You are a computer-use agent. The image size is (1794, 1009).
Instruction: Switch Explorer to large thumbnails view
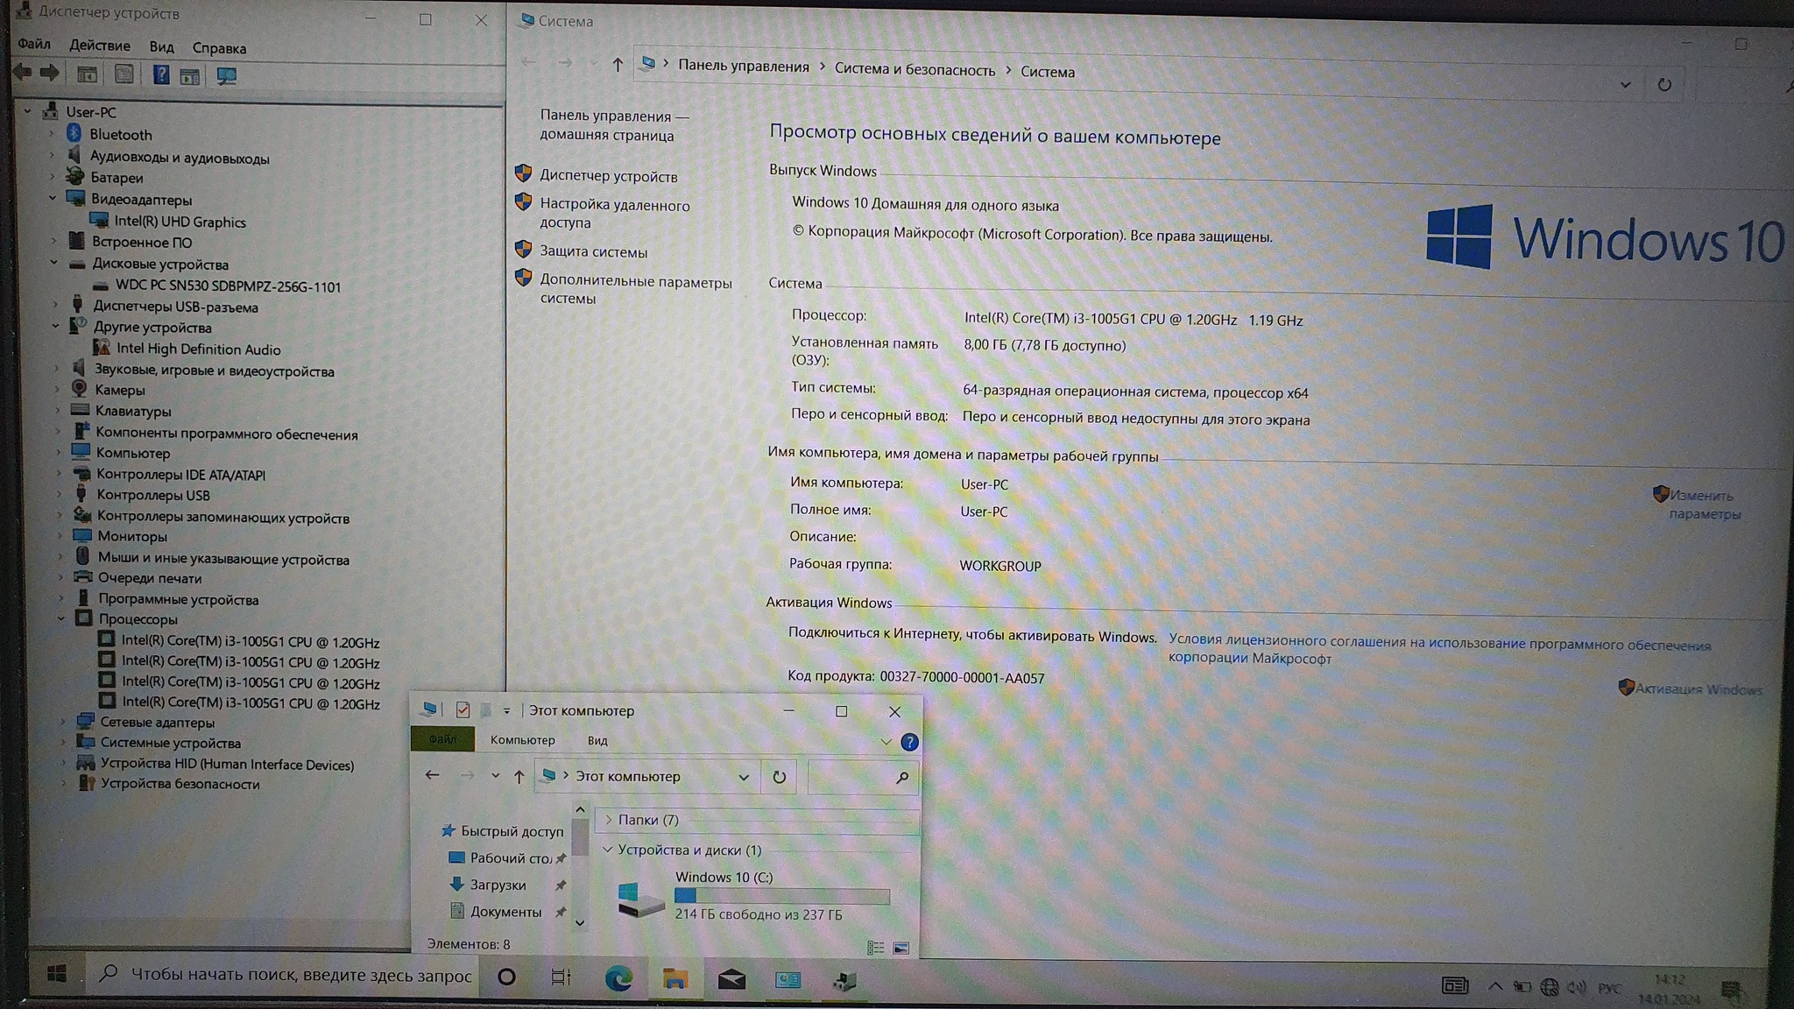click(x=901, y=948)
